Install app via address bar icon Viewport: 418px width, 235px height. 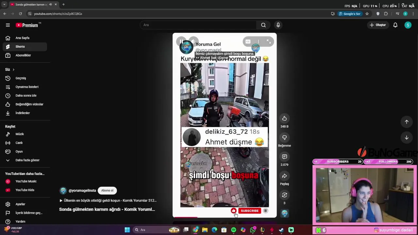click(333, 14)
